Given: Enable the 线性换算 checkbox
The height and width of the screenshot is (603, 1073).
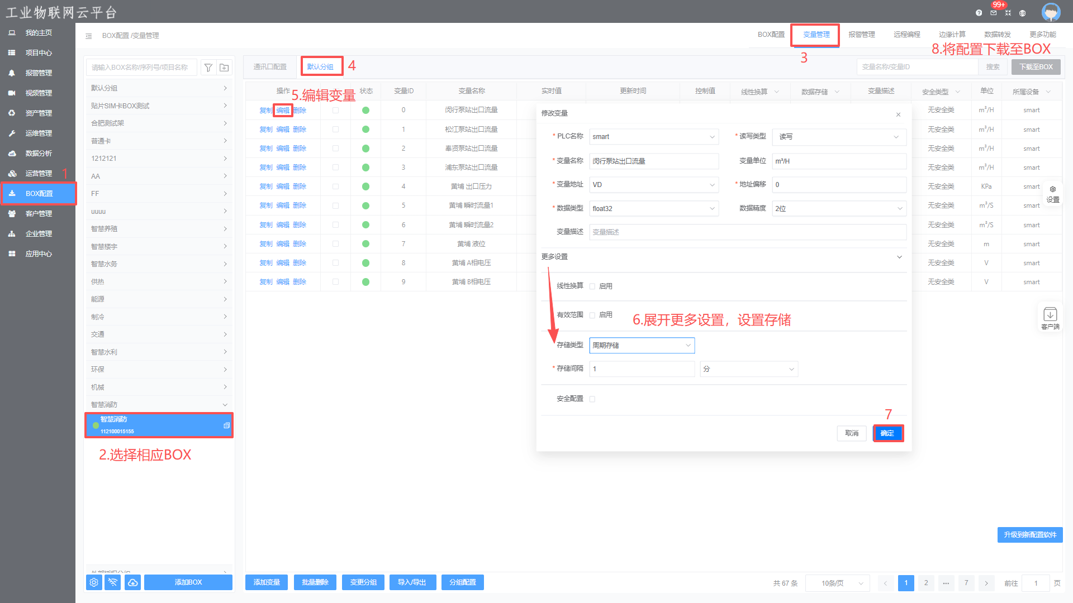Looking at the screenshot, I should tap(592, 286).
